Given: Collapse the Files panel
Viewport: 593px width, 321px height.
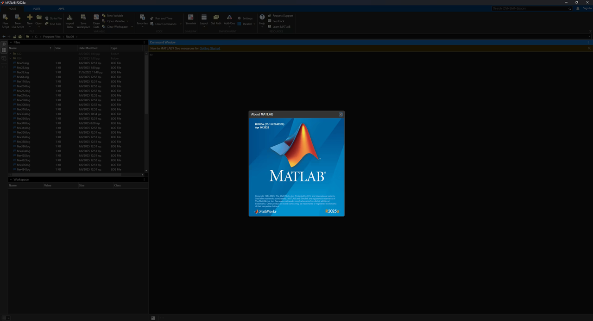Looking at the screenshot, I should [x=11, y=43].
